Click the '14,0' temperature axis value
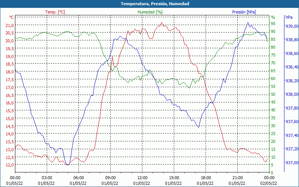The width and height of the screenshot is (299, 187). 10,134
